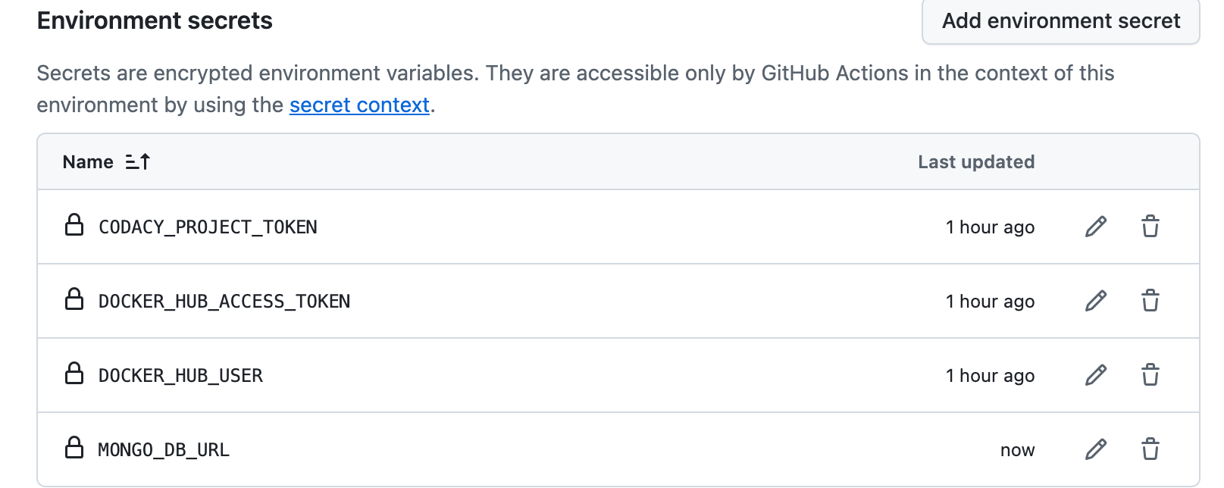Image resolution: width=1224 pixels, height=488 pixels.
Task: Click the Environment secrets heading
Action: [155, 20]
